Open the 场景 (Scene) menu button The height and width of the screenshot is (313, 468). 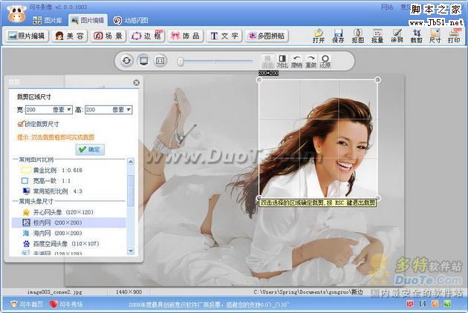coord(108,36)
